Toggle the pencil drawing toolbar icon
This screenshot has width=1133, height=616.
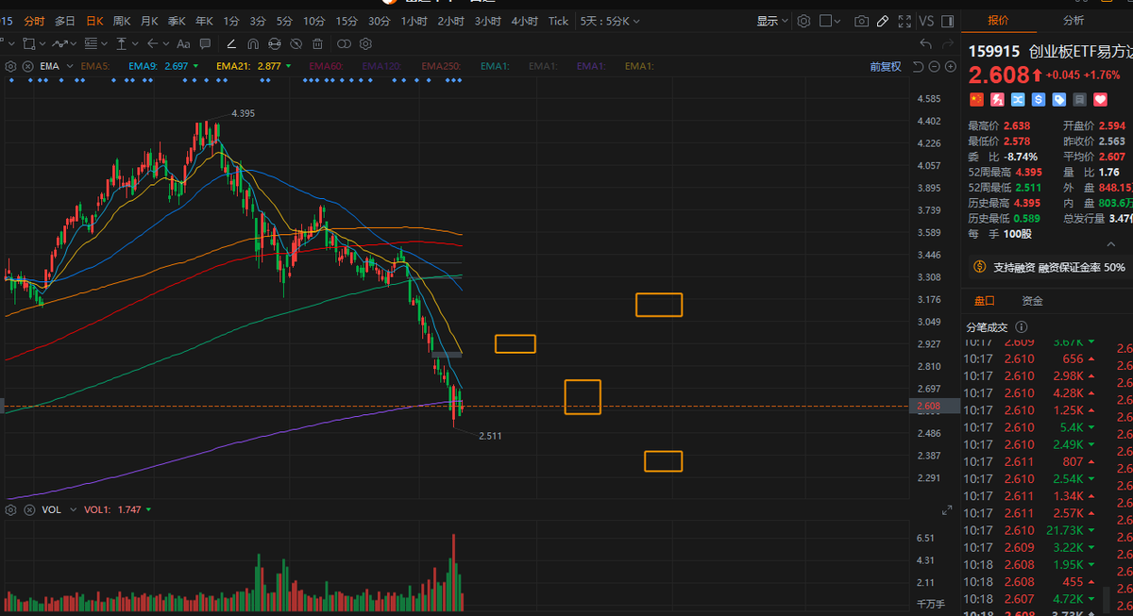(882, 21)
